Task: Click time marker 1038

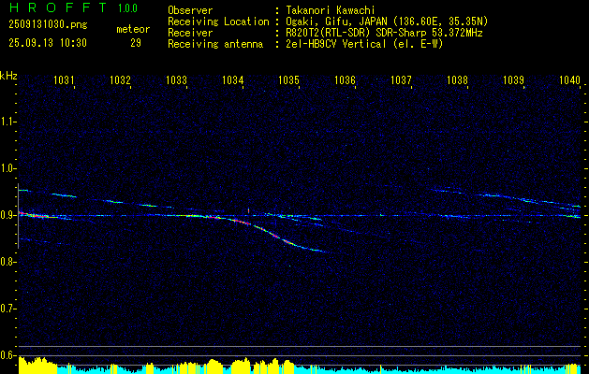Action: (x=457, y=79)
